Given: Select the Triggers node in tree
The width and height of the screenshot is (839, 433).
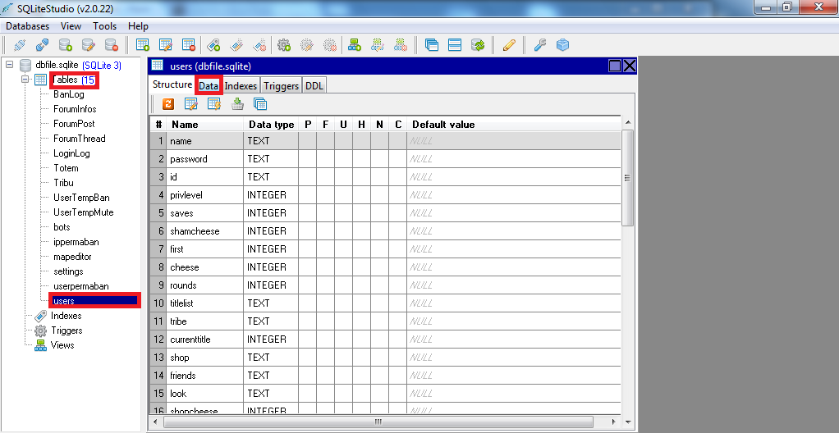Looking at the screenshot, I should 66,330.
